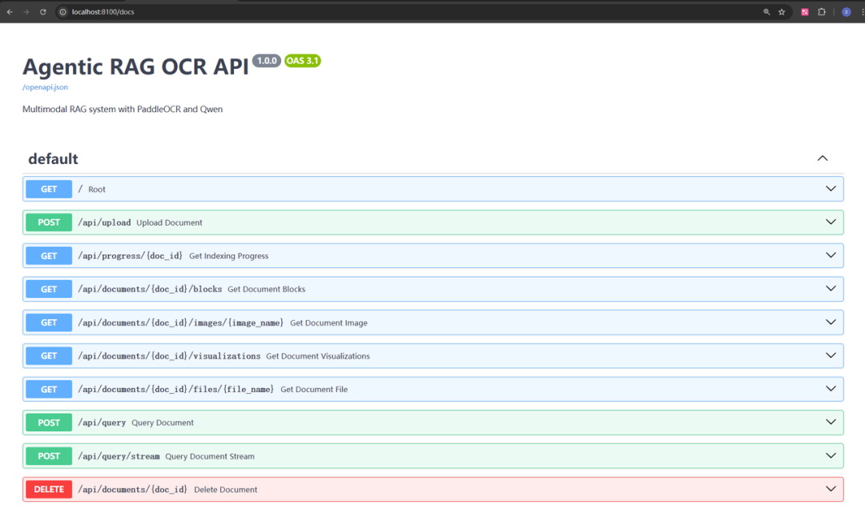This screenshot has width=865, height=509.
Task: Click the GET badge for Get Document Image
Action: pyautogui.click(x=49, y=323)
